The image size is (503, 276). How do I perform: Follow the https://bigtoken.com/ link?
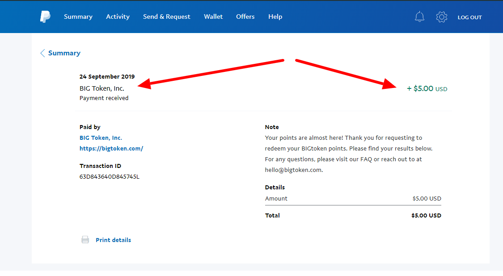[x=111, y=148]
